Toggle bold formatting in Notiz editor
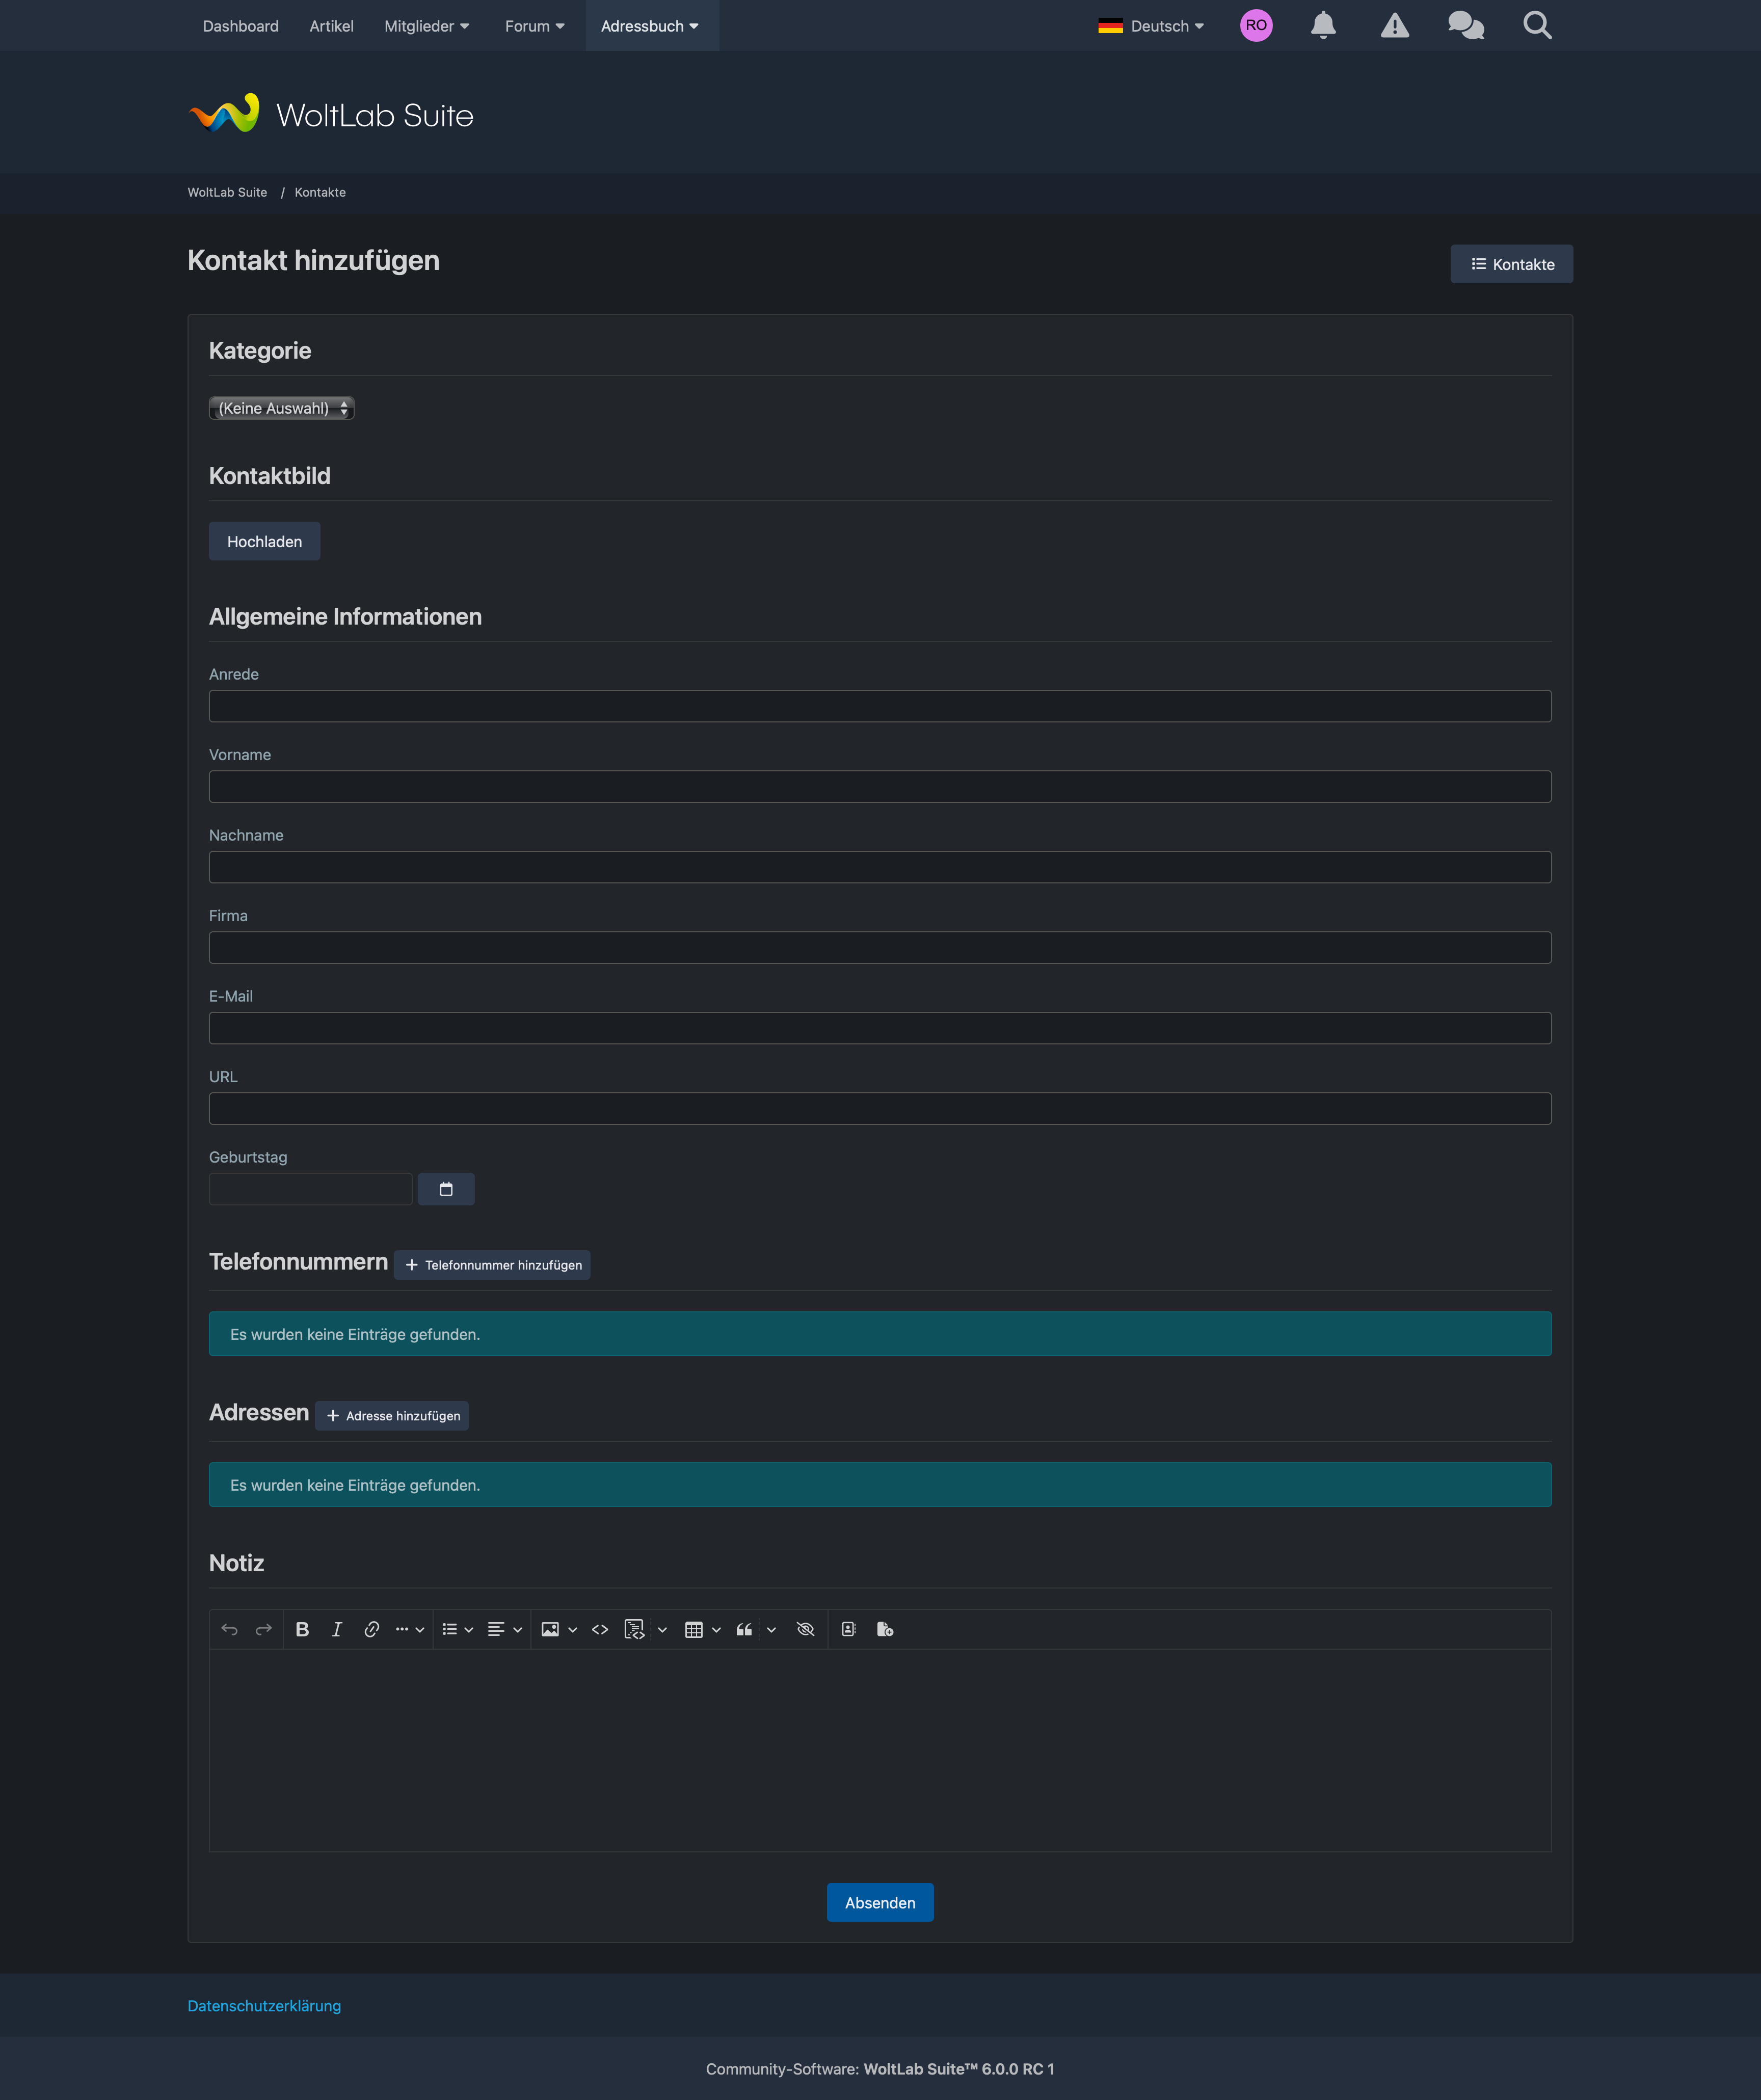 pyautogui.click(x=302, y=1629)
